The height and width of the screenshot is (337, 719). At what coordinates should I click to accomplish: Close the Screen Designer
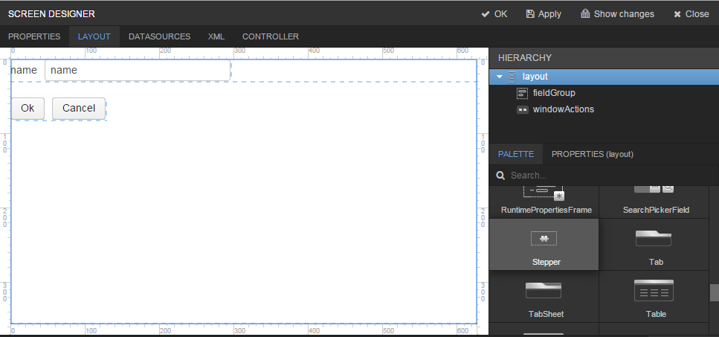pos(691,13)
